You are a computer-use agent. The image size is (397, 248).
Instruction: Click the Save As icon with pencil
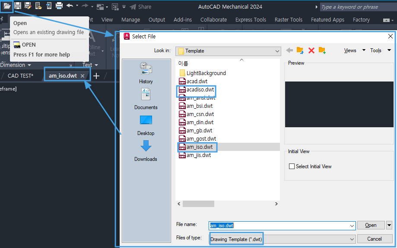(28, 6)
